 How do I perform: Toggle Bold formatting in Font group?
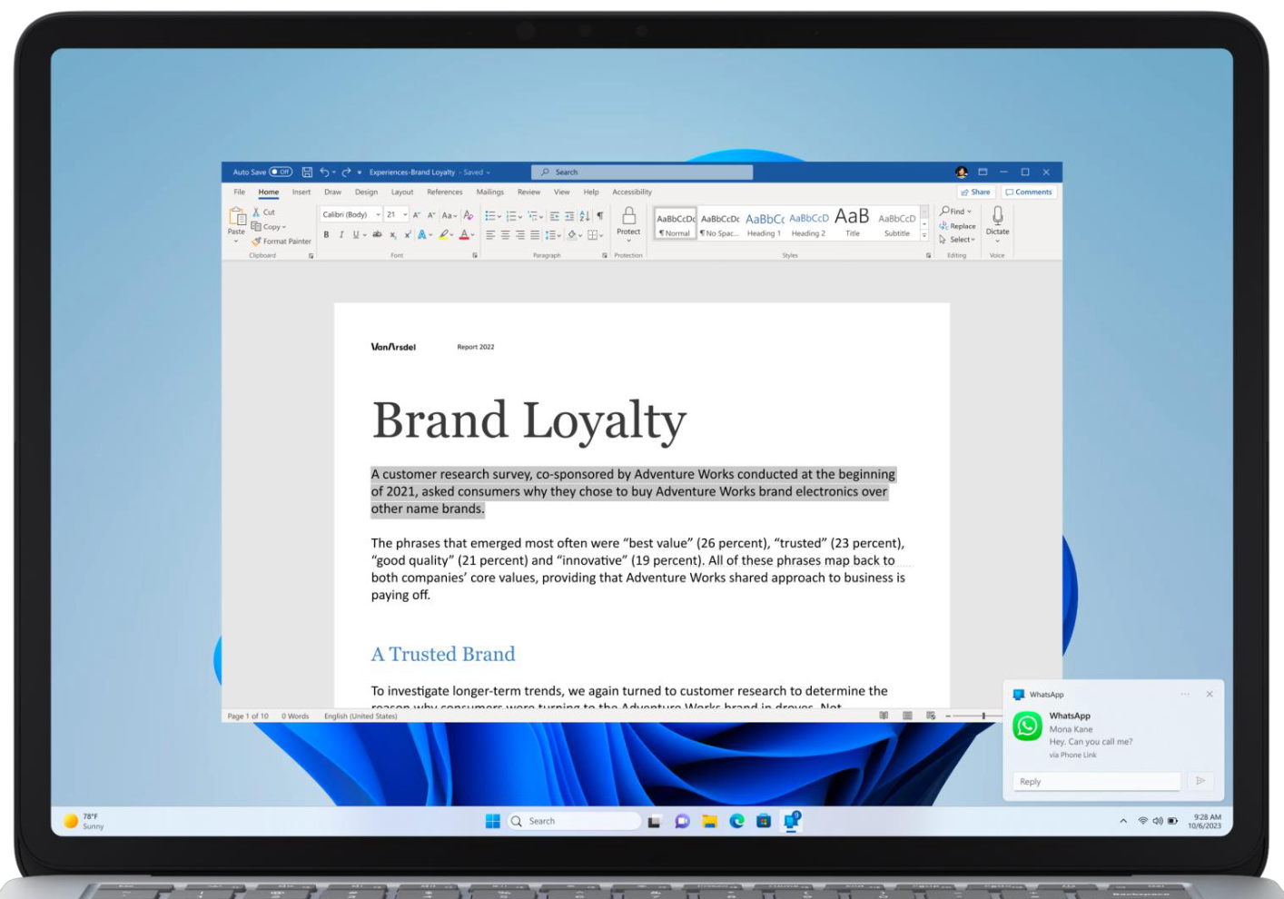click(326, 234)
